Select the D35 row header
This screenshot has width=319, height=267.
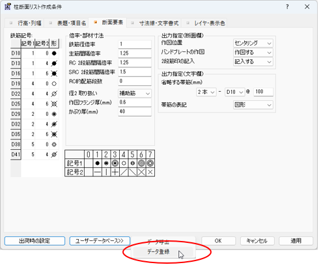16,134
